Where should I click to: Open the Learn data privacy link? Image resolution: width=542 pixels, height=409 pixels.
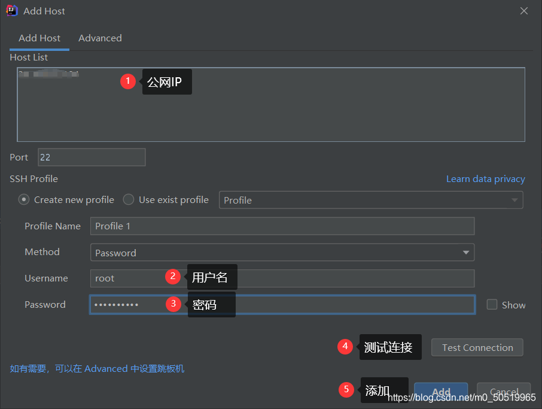pos(485,179)
